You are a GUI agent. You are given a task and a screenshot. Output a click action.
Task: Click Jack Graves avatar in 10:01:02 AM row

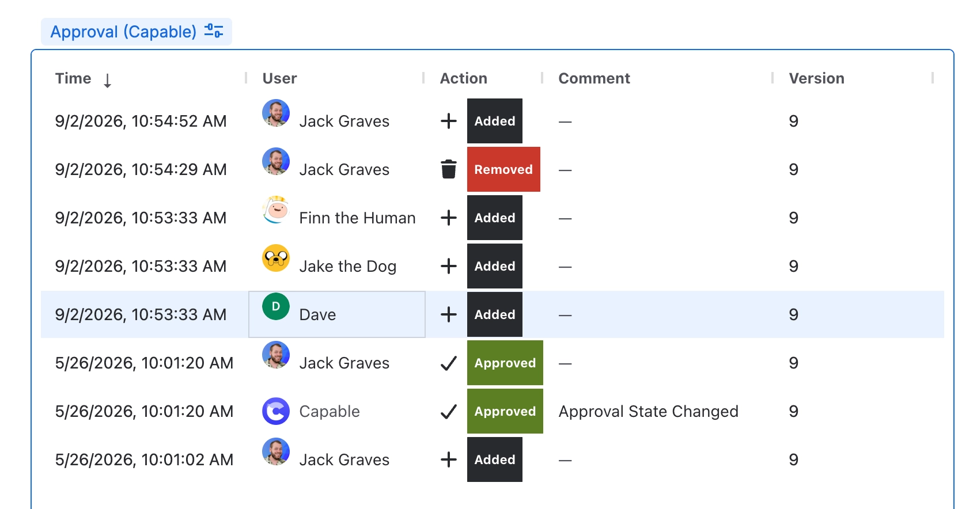(x=276, y=451)
